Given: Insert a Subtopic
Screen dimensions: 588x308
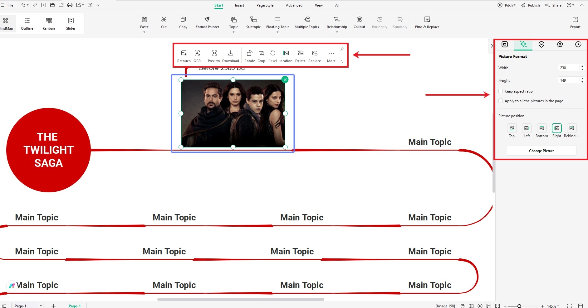Looking at the screenshot, I should click(x=253, y=23).
